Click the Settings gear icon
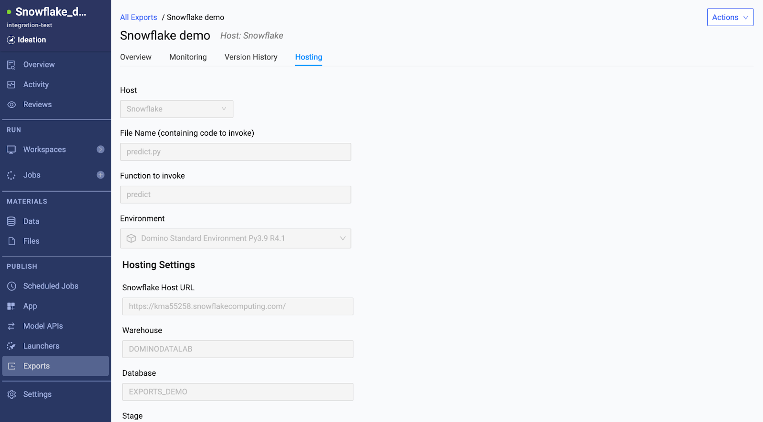Screen dimensions: 763x422 pyautogui.click(x=11, y=394)
